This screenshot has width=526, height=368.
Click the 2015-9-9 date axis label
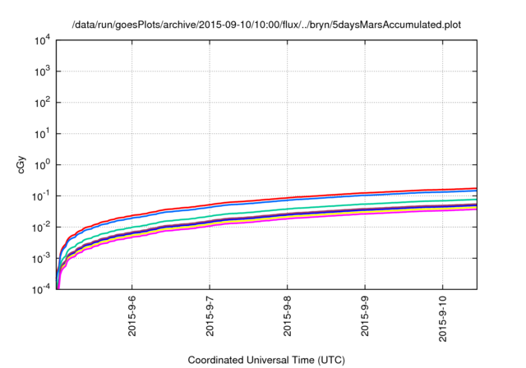click(365, 315)
